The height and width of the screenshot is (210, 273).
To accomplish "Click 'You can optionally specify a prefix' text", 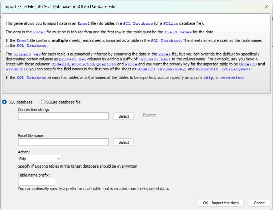I will pos(93,189).
